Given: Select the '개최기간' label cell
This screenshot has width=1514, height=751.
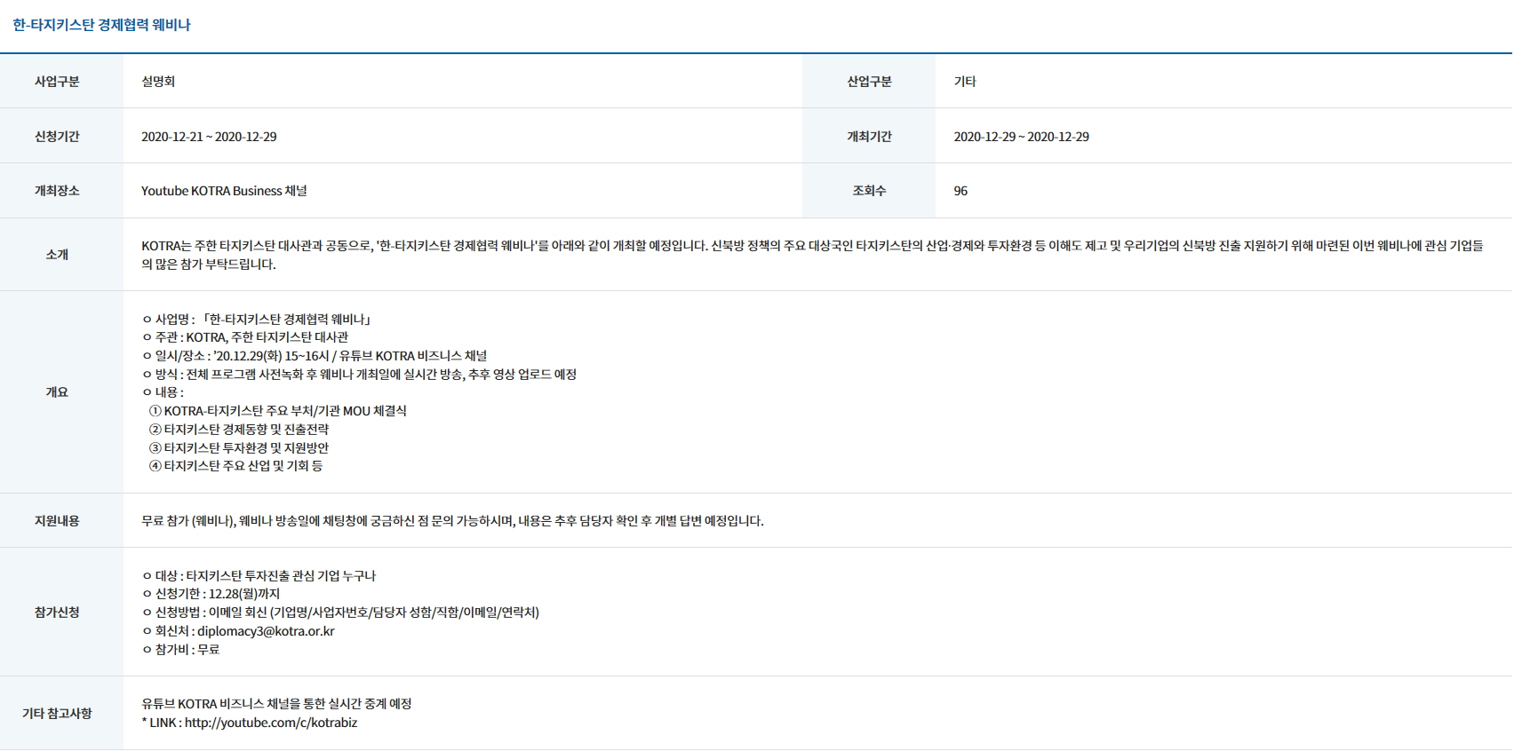Looking at the screenshot, I should pos(869,137).
